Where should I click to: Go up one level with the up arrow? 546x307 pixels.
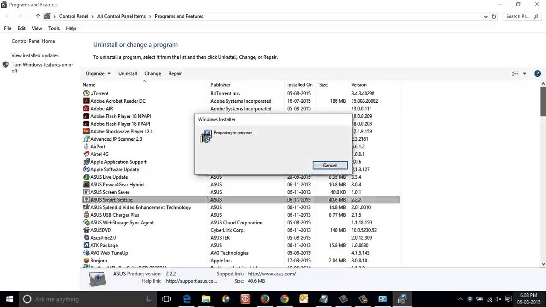pos(38,16)
